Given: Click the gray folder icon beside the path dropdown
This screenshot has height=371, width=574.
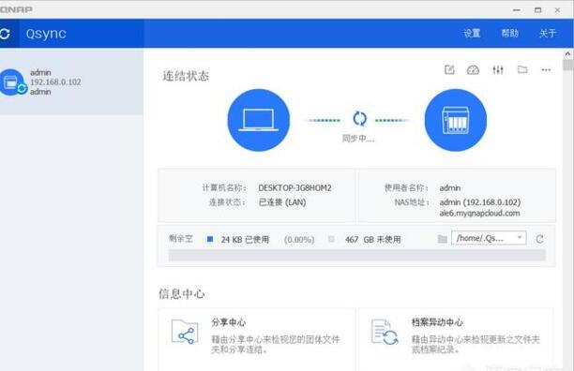Looking at the screenshot, I should (x=442, y=239).
